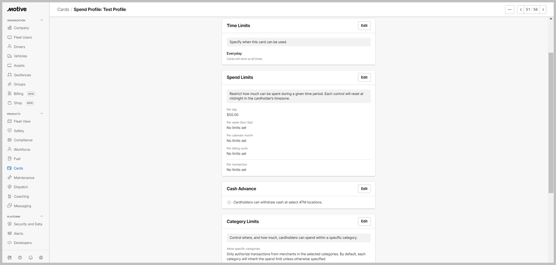Image resolution: width=556 pixels, height=265 pixels.
Task: Open the three-dot more options menu
Action: coord(510,10)
